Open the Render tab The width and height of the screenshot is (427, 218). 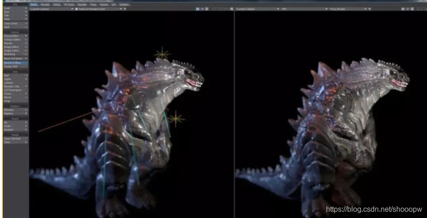(82, 5)
